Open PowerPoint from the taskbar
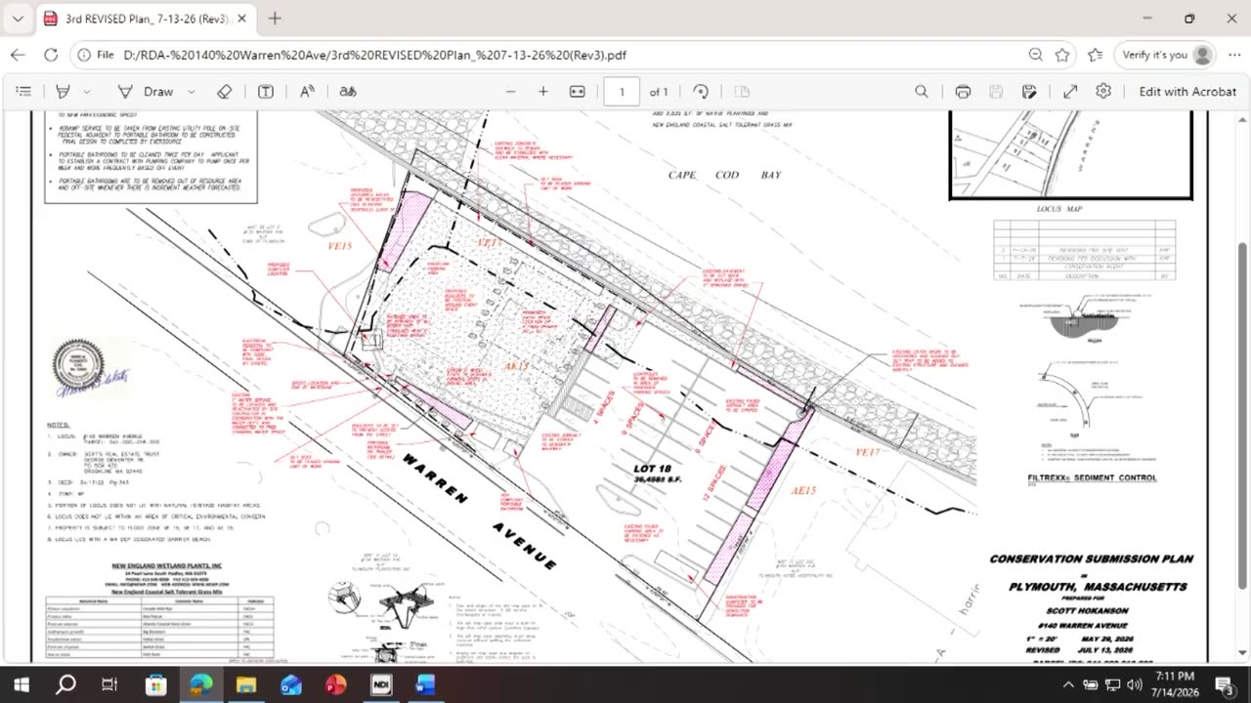Viewport: 1251px width, 703px height. [335, 684]
